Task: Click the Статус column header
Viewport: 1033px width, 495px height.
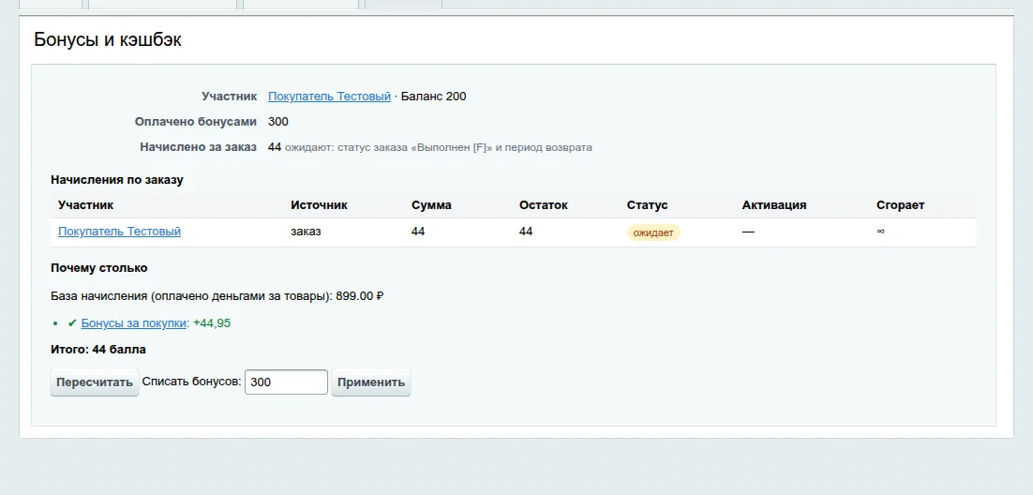Action: (x=647, y=205)
